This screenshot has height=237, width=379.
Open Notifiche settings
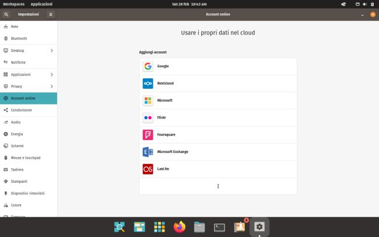click(29, 62)
